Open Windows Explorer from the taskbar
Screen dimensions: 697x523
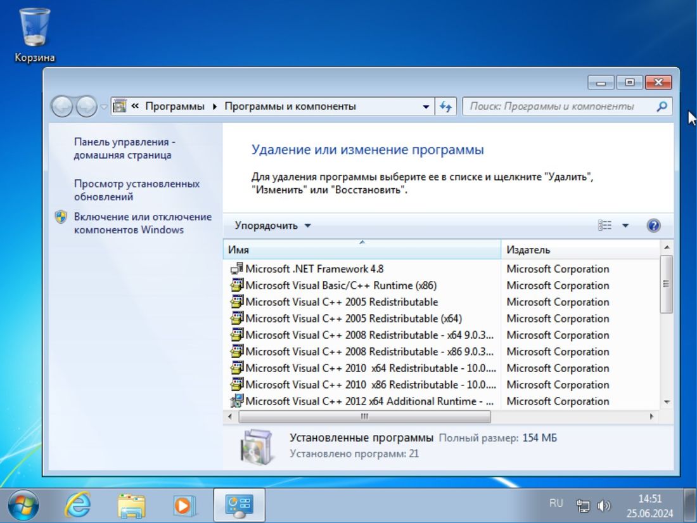point(130,505)
